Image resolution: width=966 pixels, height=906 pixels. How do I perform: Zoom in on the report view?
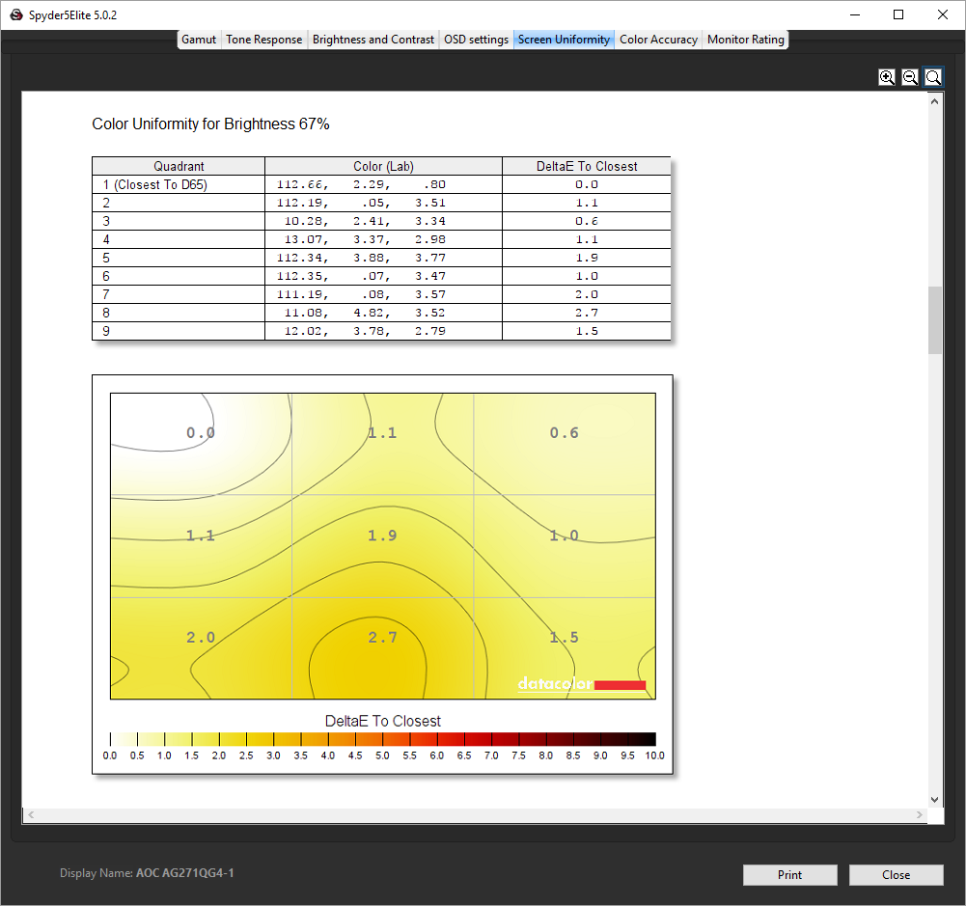pyautogui.click(x=887, y=77)
